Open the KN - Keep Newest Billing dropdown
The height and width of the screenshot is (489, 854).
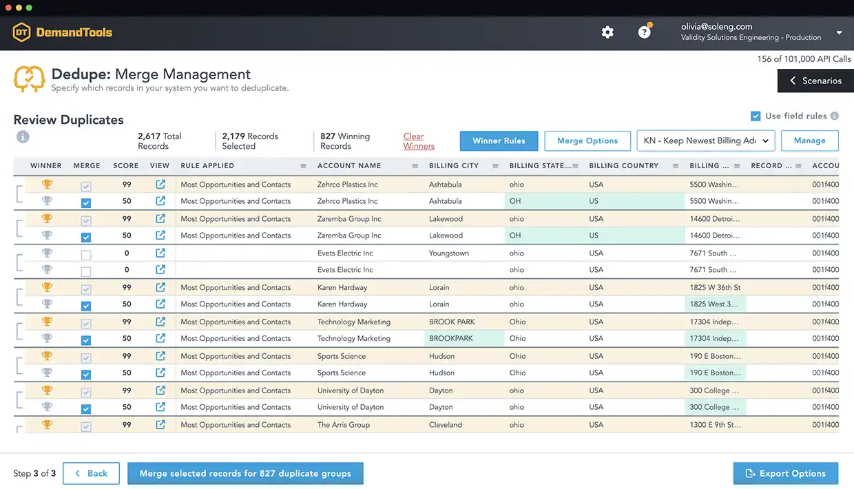point(706,141)
